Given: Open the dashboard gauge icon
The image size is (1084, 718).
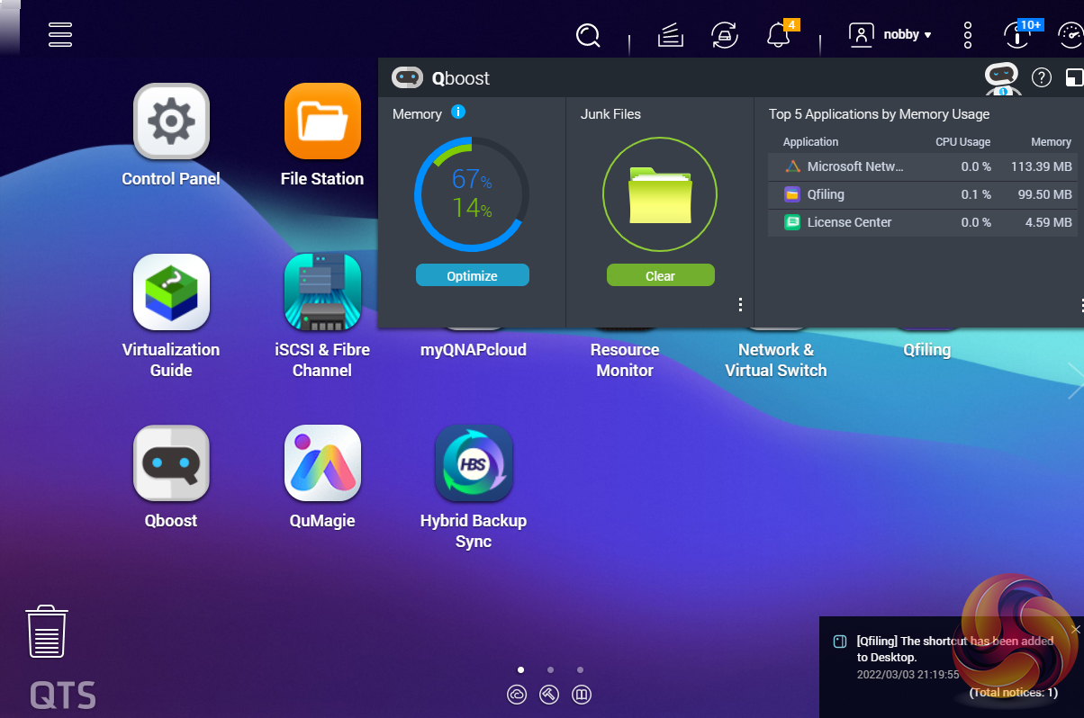Looking at the screenshot, I should click(1069, 35).
